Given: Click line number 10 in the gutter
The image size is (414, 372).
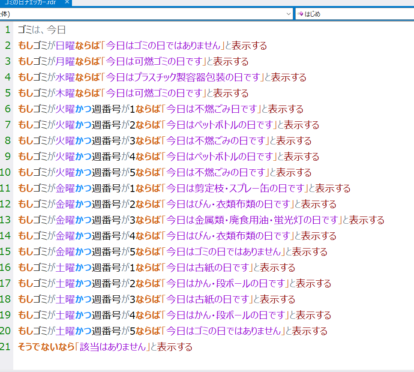Looking at the screenshot, I should tap(6, 173).
